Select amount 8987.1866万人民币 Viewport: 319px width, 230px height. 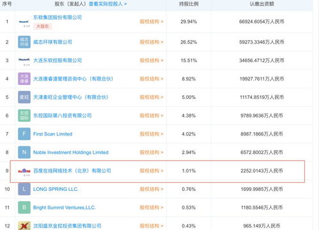[261, 134]
